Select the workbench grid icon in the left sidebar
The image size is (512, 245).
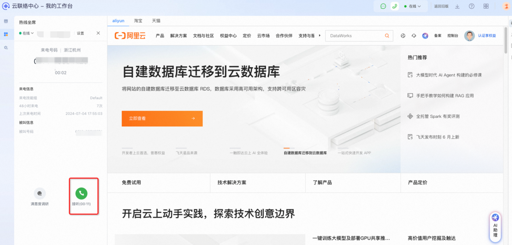(x=6, y=34)
